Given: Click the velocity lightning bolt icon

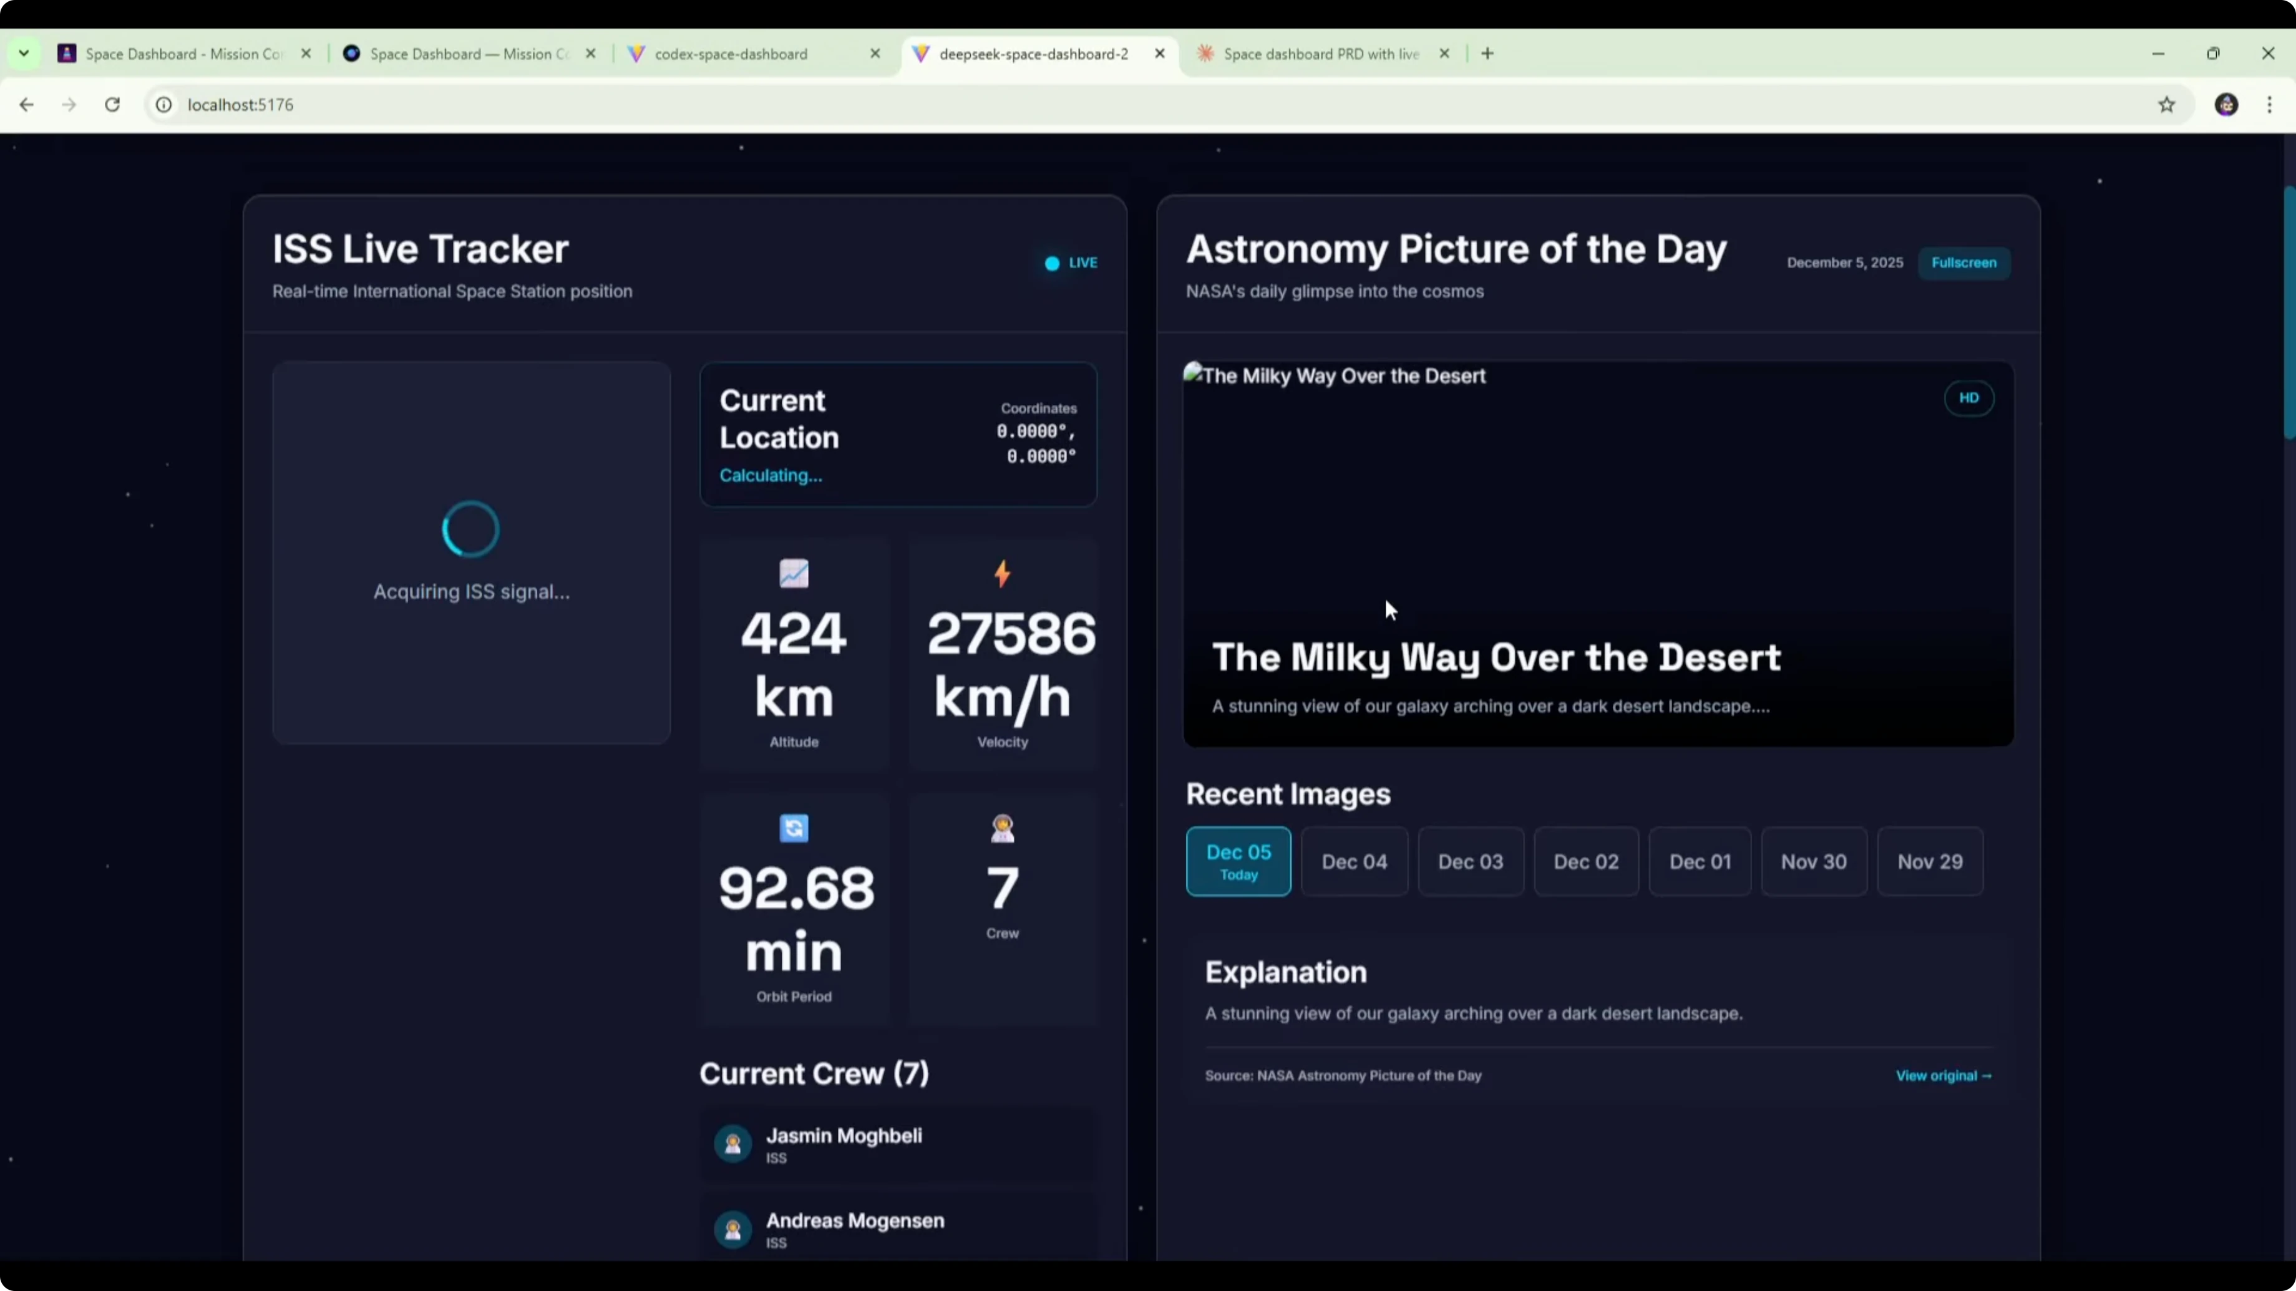Looking at the screenshot, I should click(1002, 573).
